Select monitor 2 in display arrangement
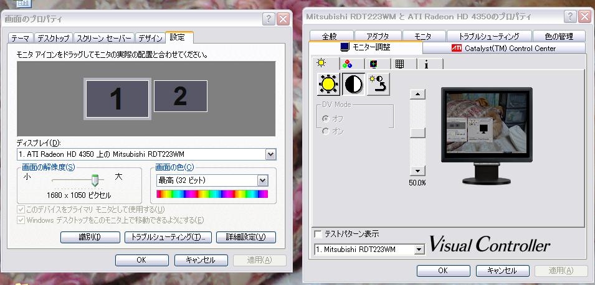Image resolution: width=595 pixels, height=285 pixels. pos(181,96)
